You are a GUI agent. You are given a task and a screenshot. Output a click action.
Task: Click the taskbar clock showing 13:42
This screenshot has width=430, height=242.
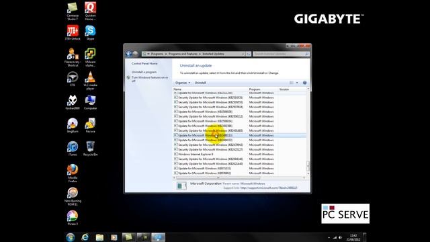click(353, 237)
